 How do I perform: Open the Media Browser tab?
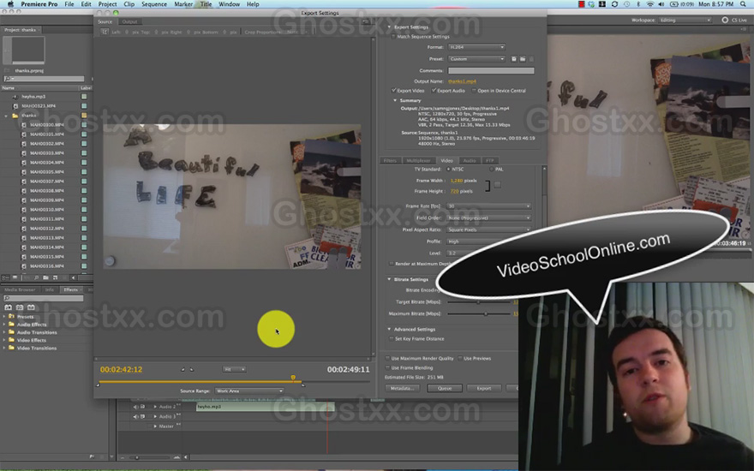point(21,289)
